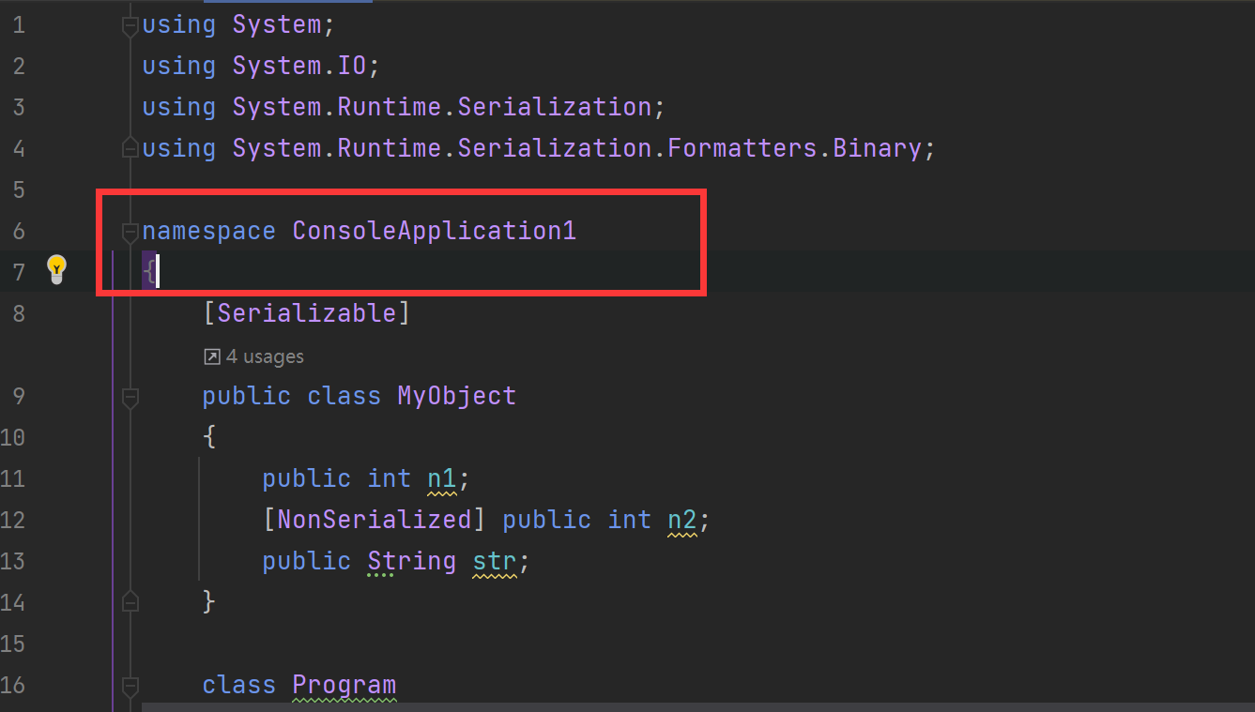Click the fold end marker on line 14
1255x712 pixels.
[130, 600]
